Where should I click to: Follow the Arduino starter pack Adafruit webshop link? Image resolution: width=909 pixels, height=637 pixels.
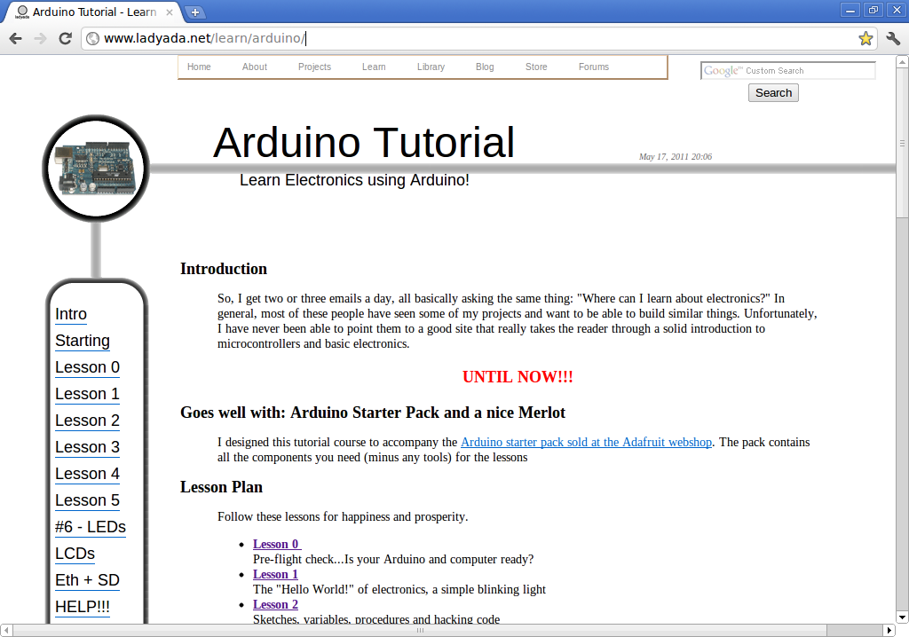point(586,442)
